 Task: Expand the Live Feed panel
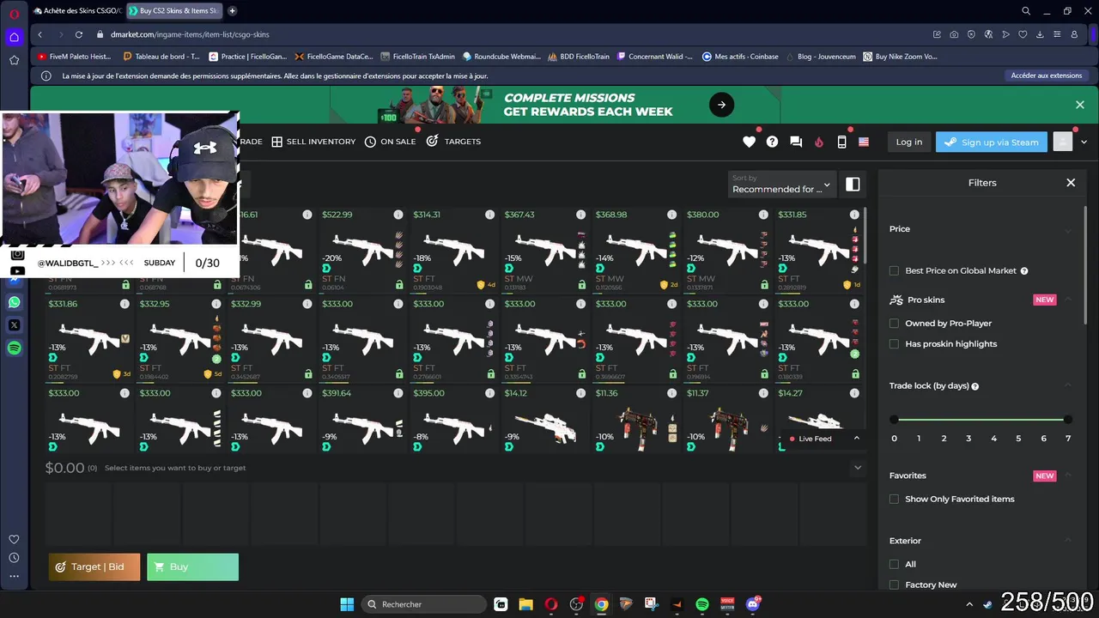856,439
